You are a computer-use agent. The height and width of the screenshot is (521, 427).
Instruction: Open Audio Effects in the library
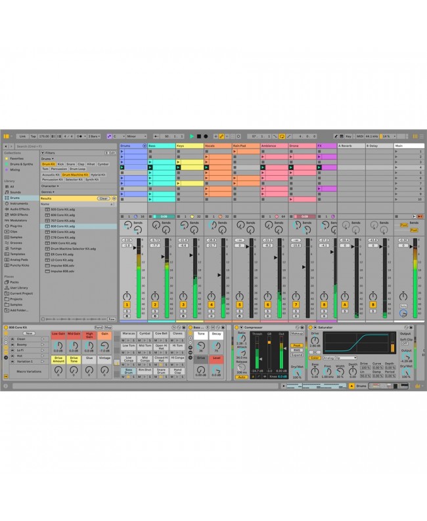[x=20, y=209]
